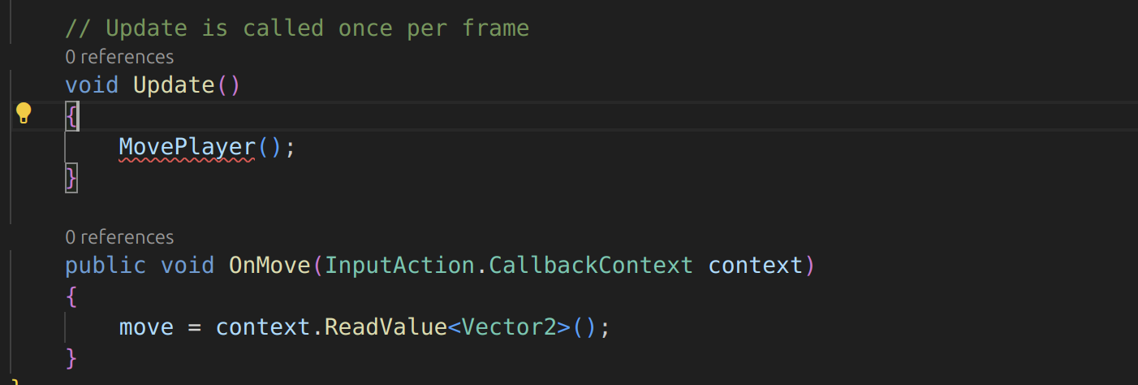
Task: Click the void keyword before OnMove
Action: pyautogui.click(x=188, y=265)
